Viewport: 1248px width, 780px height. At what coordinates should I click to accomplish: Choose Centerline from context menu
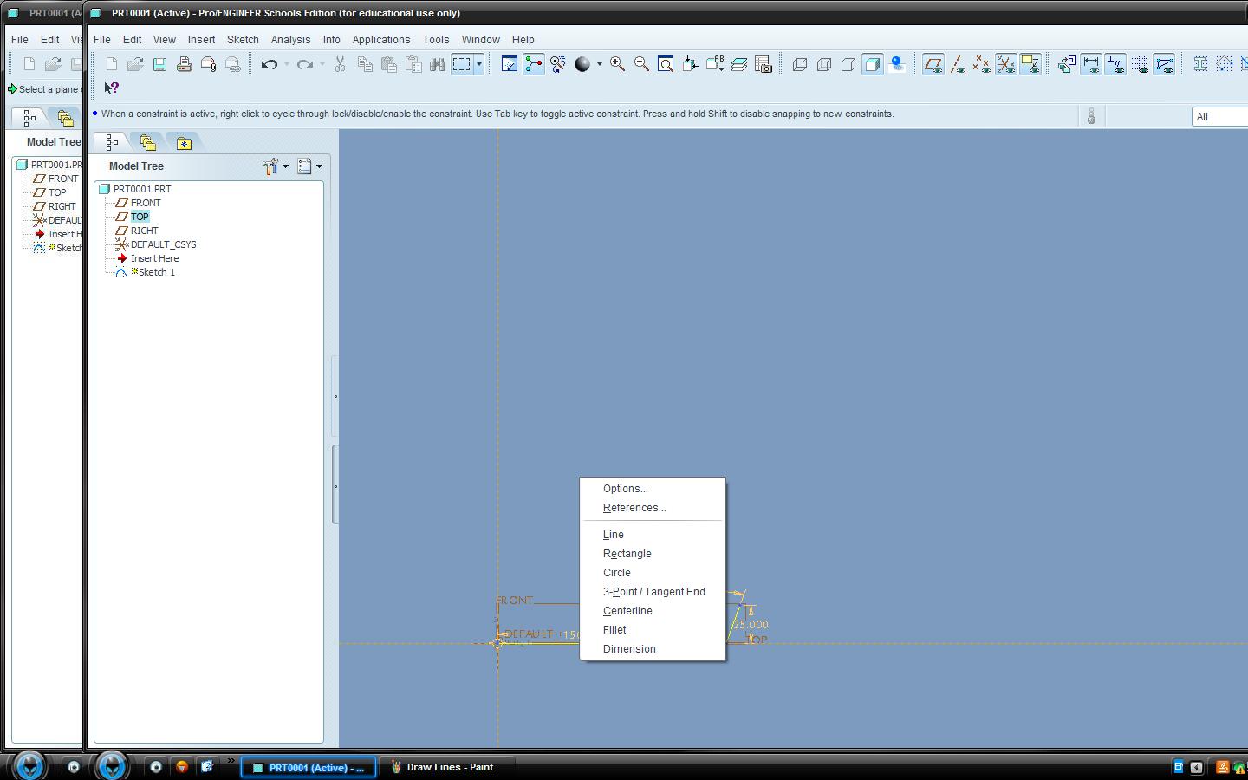click(x=627, y=611)
